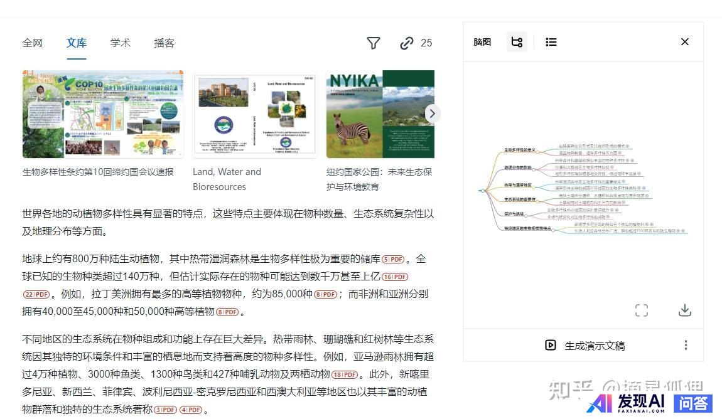Close the 脑图 mind map panel
This screenshot has width=722, height=419.
click(x=685, y=42)
